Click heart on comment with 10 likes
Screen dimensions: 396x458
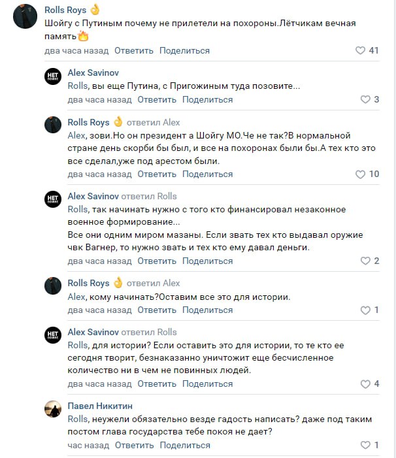pyautogui.click(x=360, y=174)
